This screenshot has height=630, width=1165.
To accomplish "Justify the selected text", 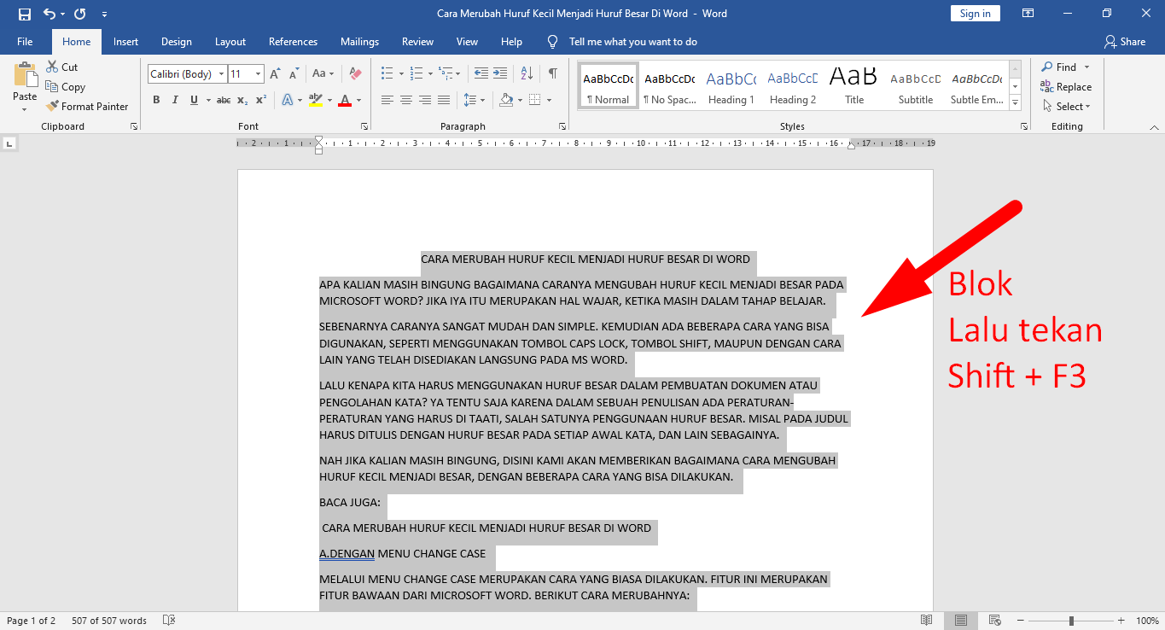I will 444,100.
